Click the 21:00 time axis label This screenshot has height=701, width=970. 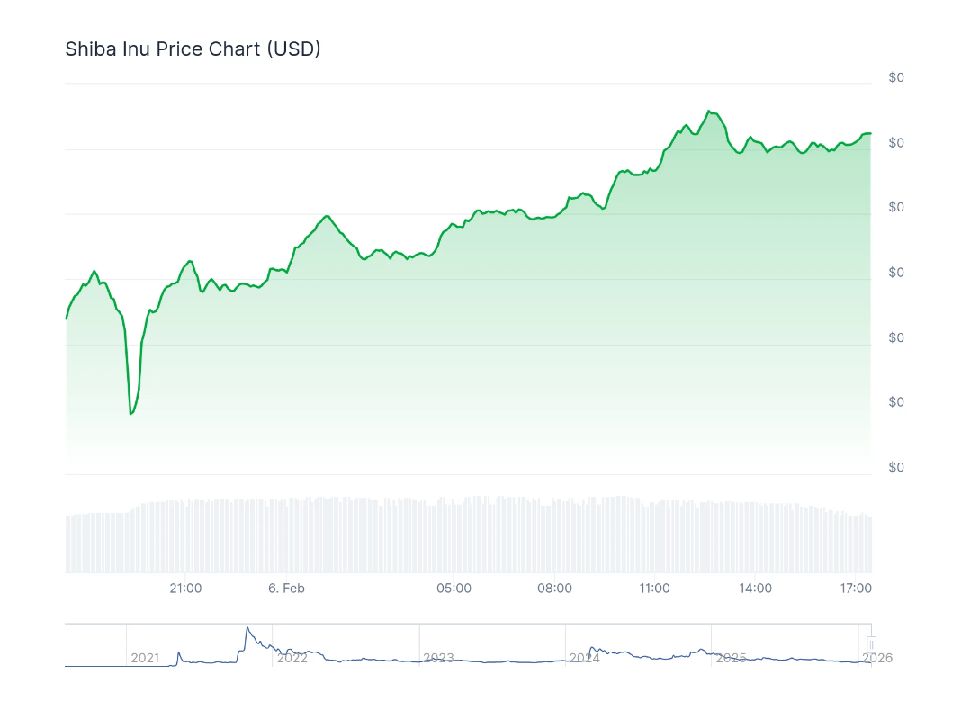[185, 589]
